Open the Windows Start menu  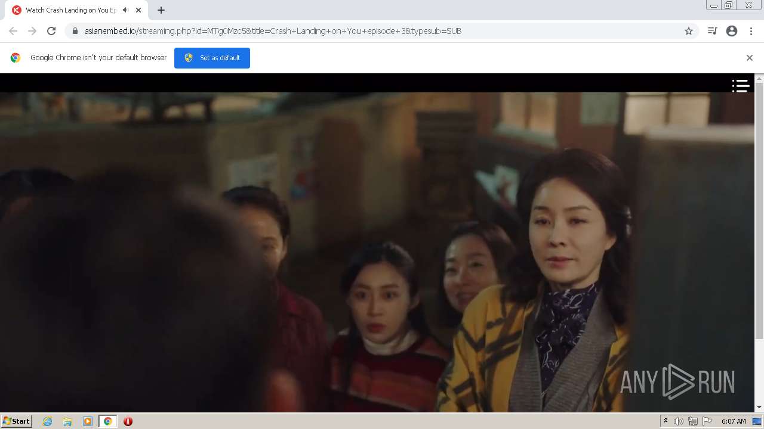pos(17,421)
